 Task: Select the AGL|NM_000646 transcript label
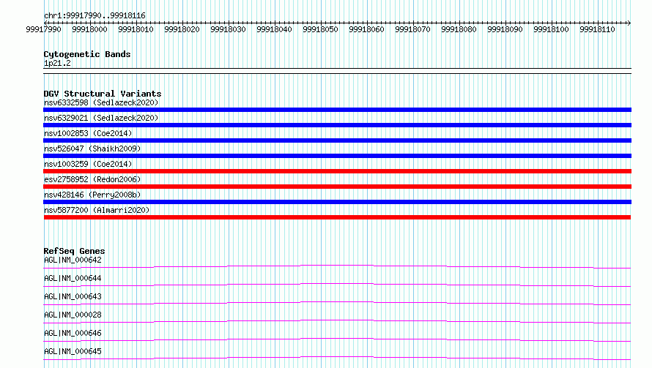pyautogui.click(x=73, y=333)
